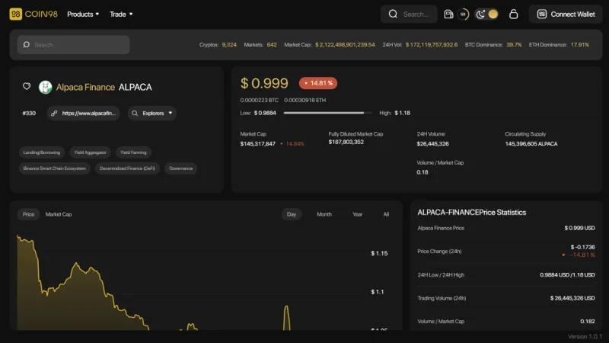Expand the Explorers dropdown
The width and height of the screenshot is (609, 343).
(151, 113)
